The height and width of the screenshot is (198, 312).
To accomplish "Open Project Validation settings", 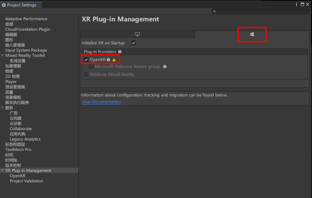I will coord(26,181).
